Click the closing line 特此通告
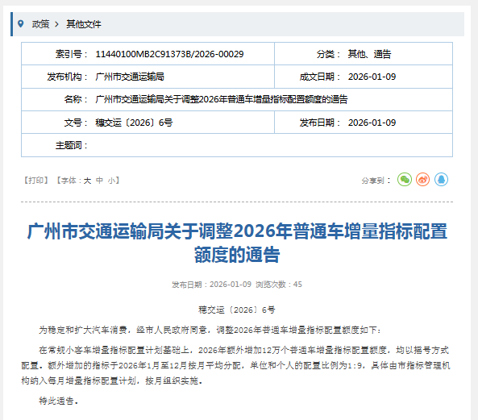Screen dimensions: 478x420 tap(59, 401)
